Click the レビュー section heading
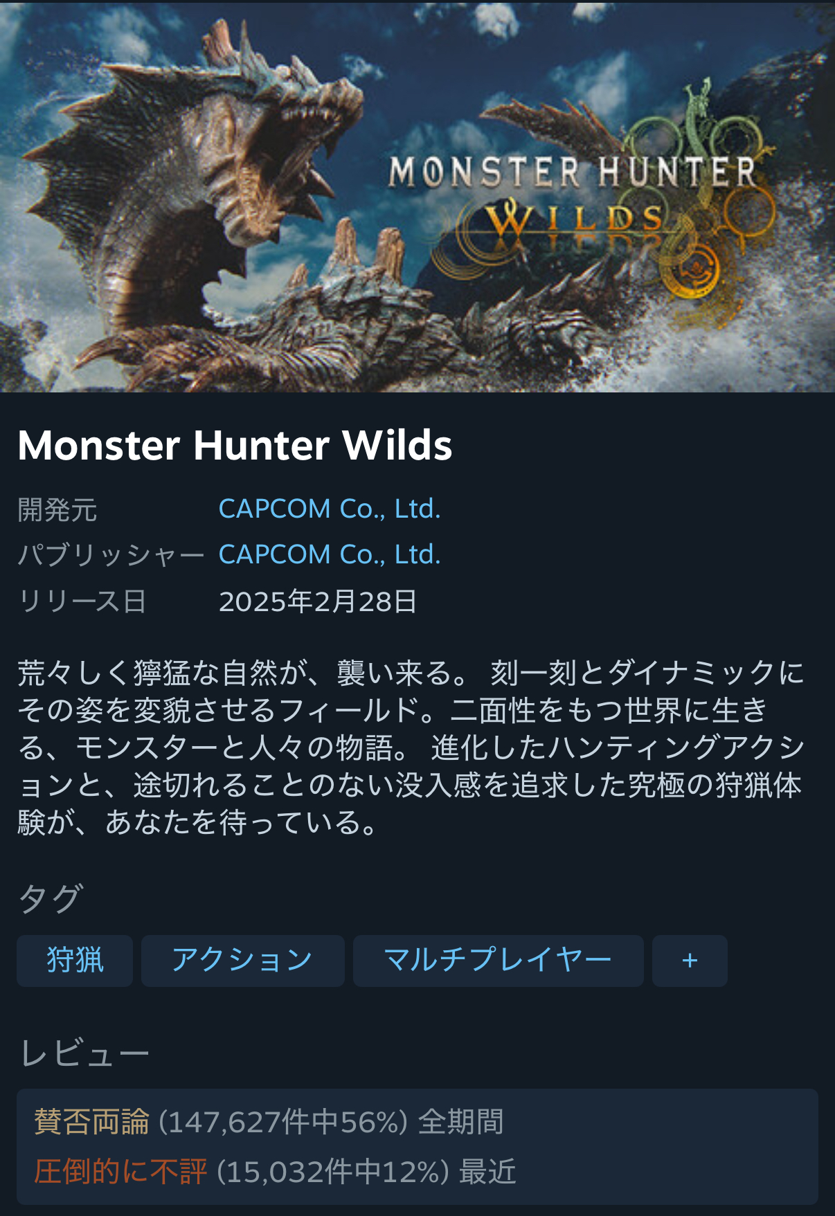 pos(84,1053)
